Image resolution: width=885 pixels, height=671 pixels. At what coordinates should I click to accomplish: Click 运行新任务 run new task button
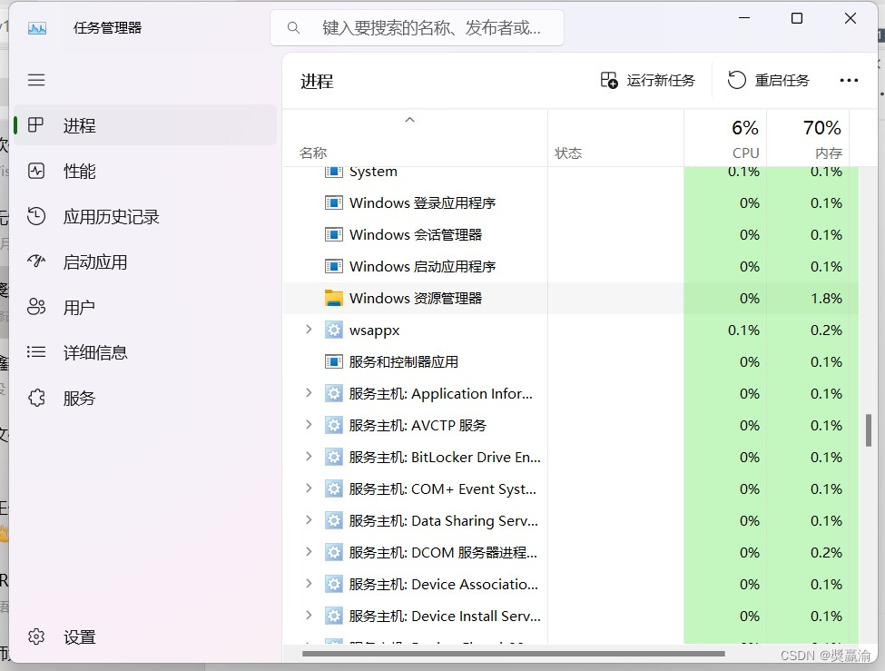647,80
